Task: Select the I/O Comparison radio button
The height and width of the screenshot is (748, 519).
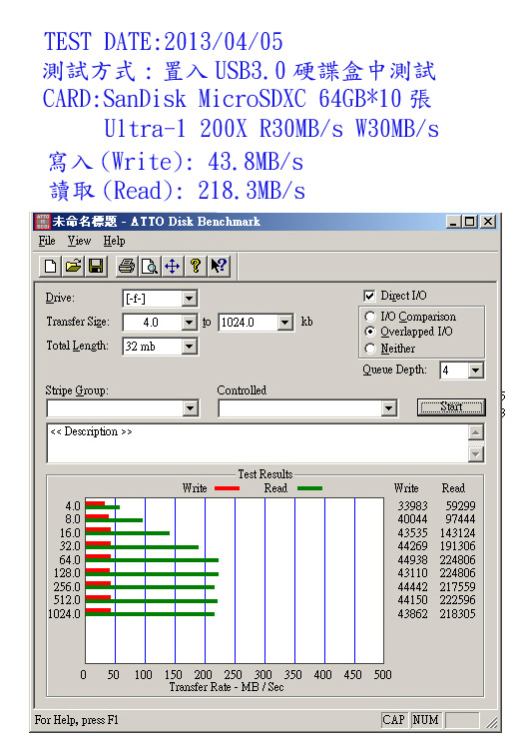Action: (x=370, y=317)
